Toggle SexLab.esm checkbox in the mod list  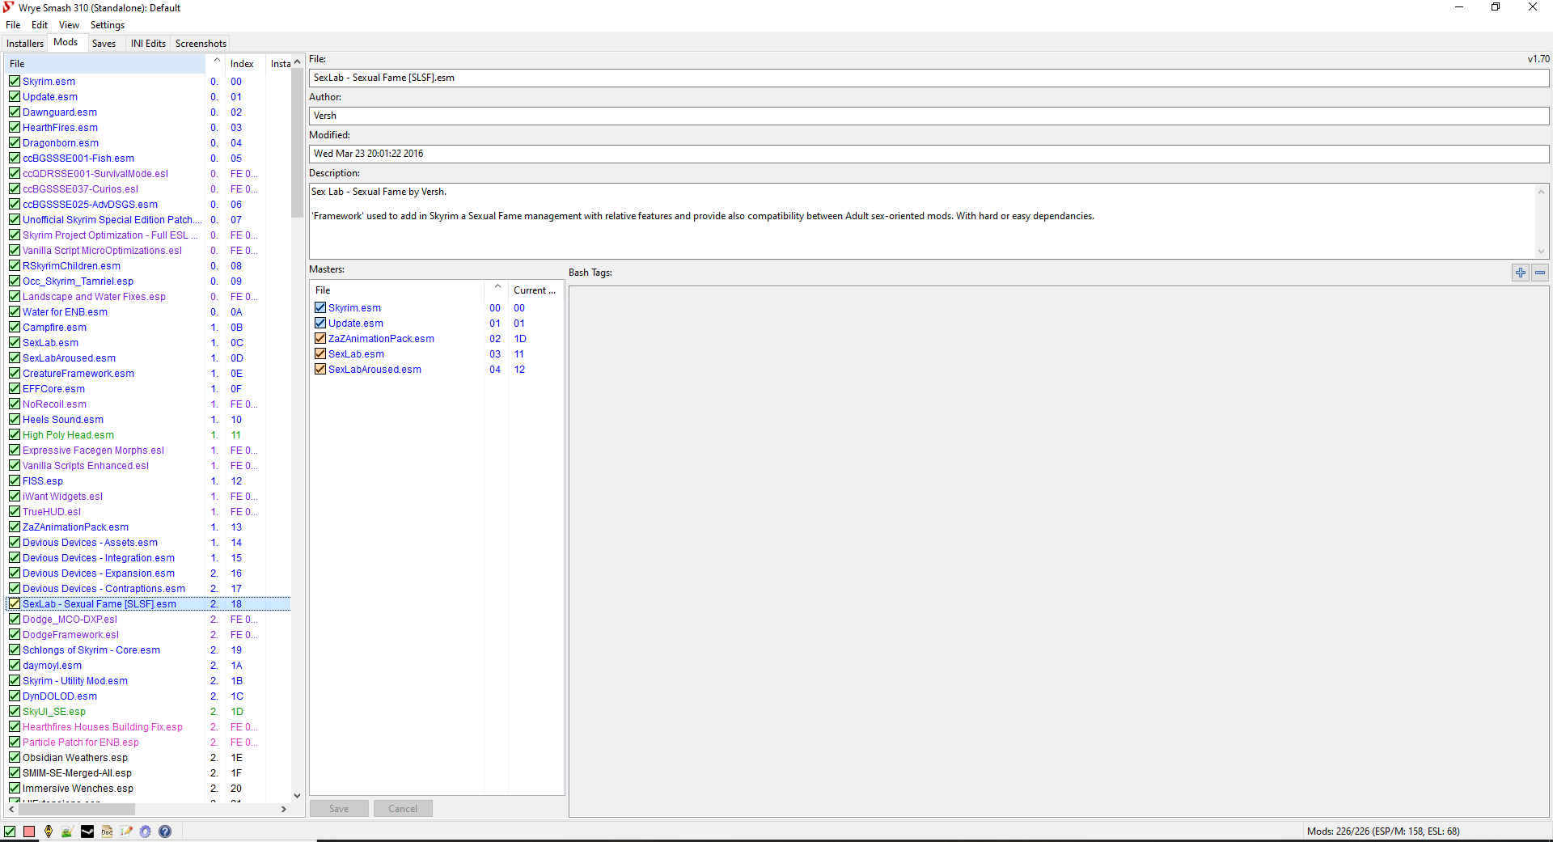[x=15, y=342]
